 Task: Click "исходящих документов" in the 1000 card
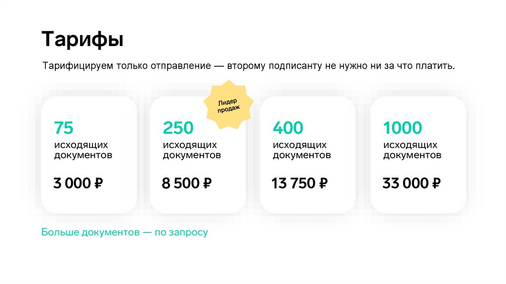click(x=412, y=150)
